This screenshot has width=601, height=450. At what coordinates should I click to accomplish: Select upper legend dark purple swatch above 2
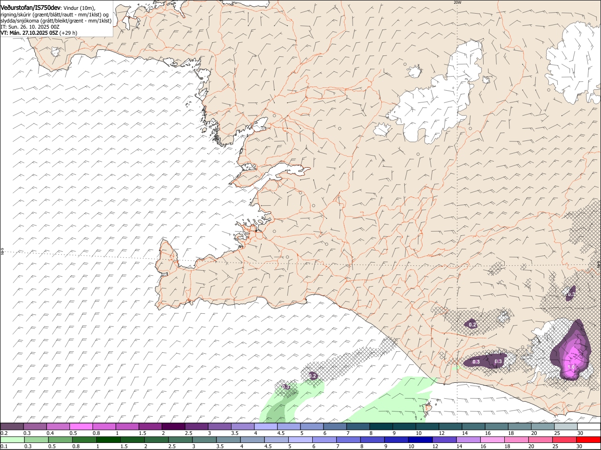coord(173,427)
